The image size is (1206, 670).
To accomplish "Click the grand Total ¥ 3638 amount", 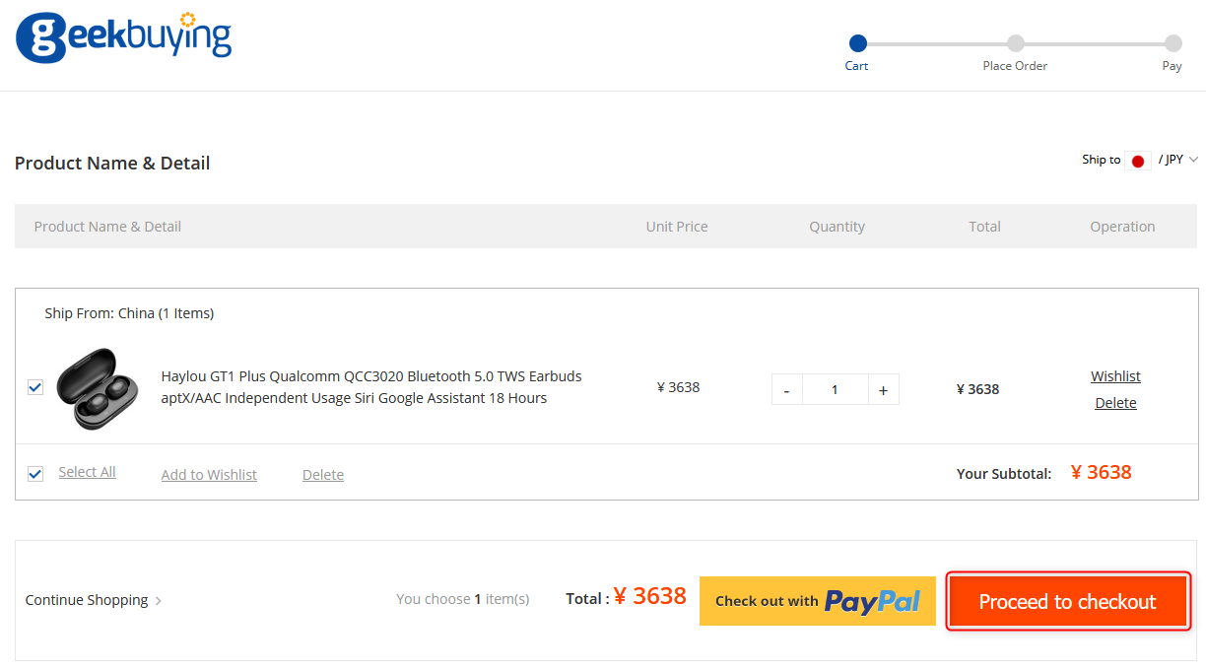I will (x=649, y=596).
